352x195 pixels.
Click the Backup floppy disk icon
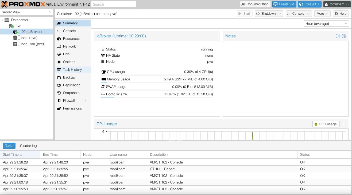pyautogui.click(x=59, y=77)
